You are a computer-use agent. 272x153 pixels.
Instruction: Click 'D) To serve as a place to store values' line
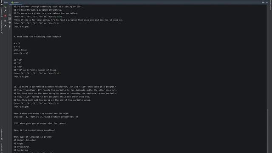click(46, 13)
